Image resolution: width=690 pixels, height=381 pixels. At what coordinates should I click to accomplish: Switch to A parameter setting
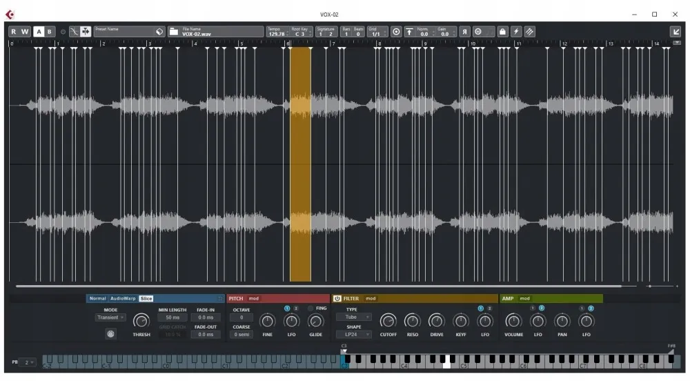coord(39,32)
